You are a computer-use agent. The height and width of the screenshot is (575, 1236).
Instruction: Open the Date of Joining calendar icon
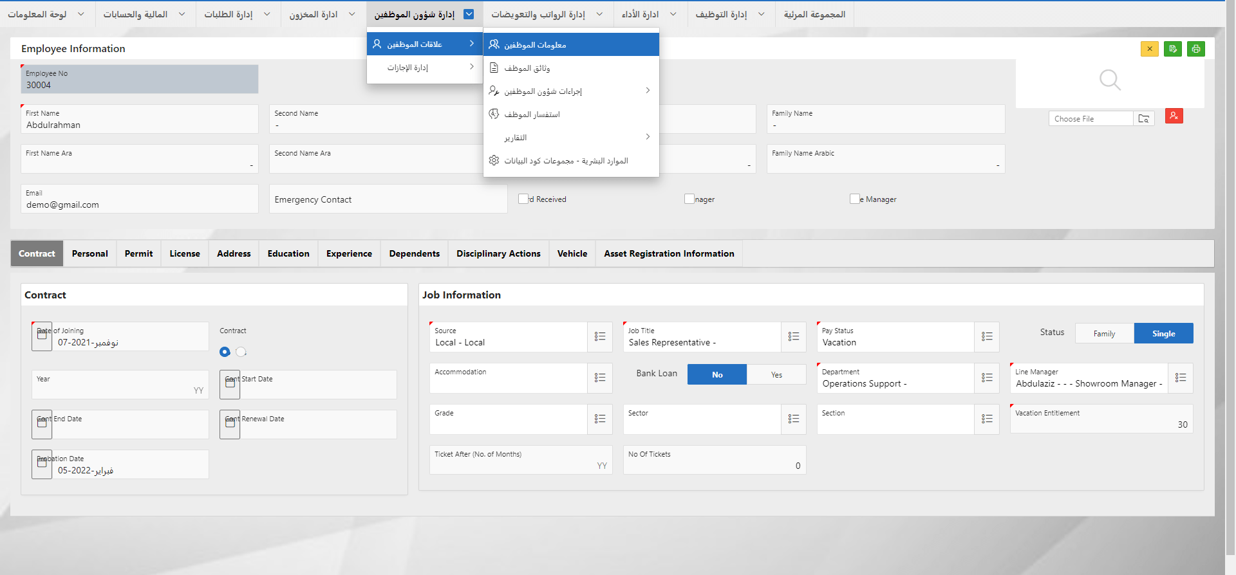tap(42, 336)
